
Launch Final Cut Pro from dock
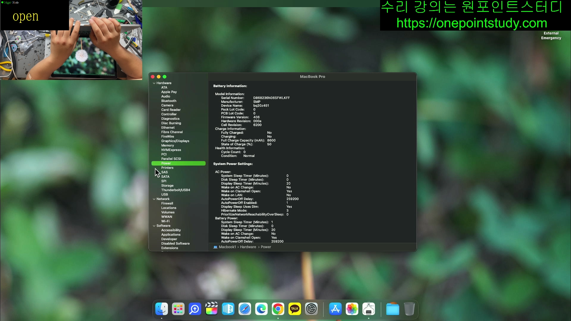point(211,309)
